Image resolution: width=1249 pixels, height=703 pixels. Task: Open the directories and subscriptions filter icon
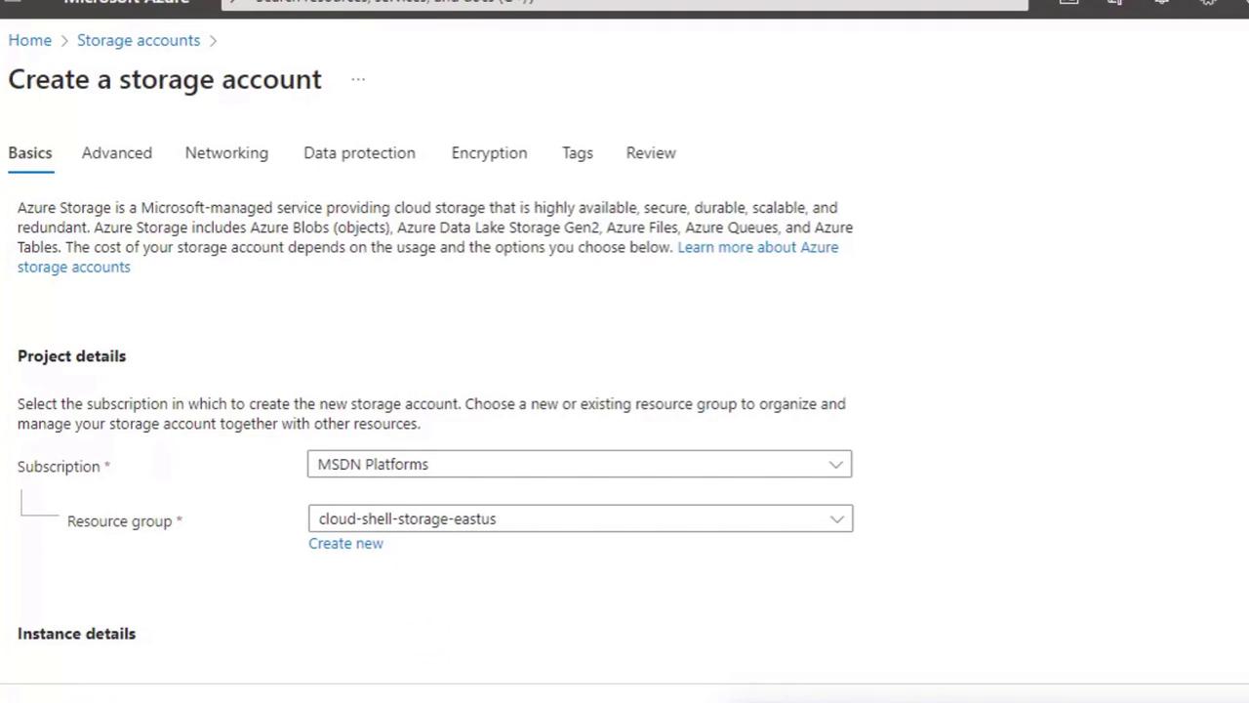(1115, 3)
